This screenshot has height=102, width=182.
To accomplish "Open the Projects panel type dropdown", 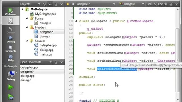I will [30, 4].
